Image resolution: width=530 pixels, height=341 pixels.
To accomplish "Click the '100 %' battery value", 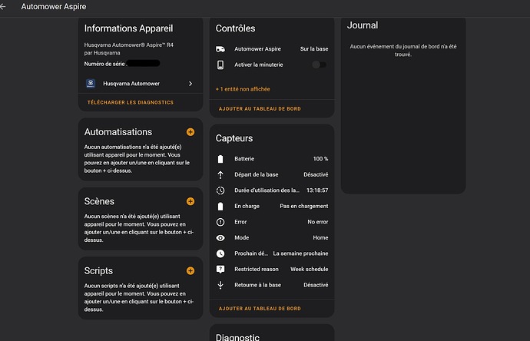I will pos(320,159).
